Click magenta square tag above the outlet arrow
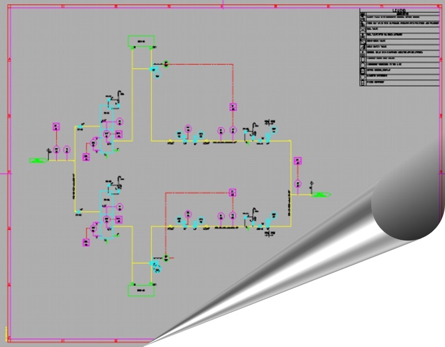This screenshot has height=347, width=445. click(x=298, y=161)
